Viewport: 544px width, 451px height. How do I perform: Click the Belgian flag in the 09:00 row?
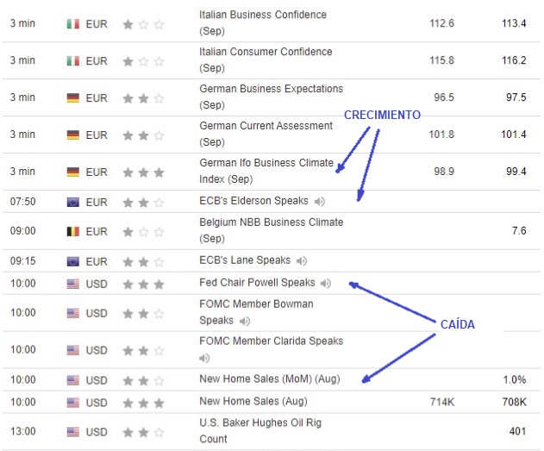pyautogui.click(x=73, y=232)
